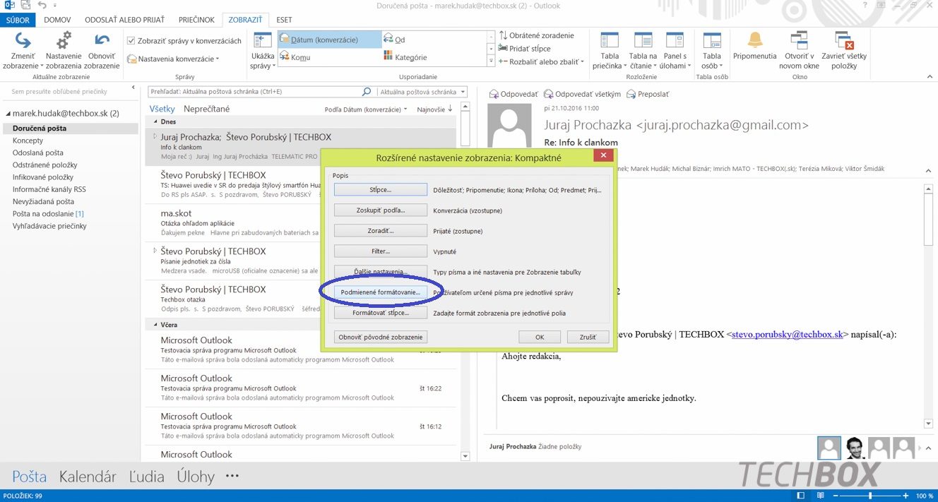The width and height of the screenshot is (938, 502).
Task: Click Otvoriť v novom okne
Action: pyautogui.click(x=799, y=50)
